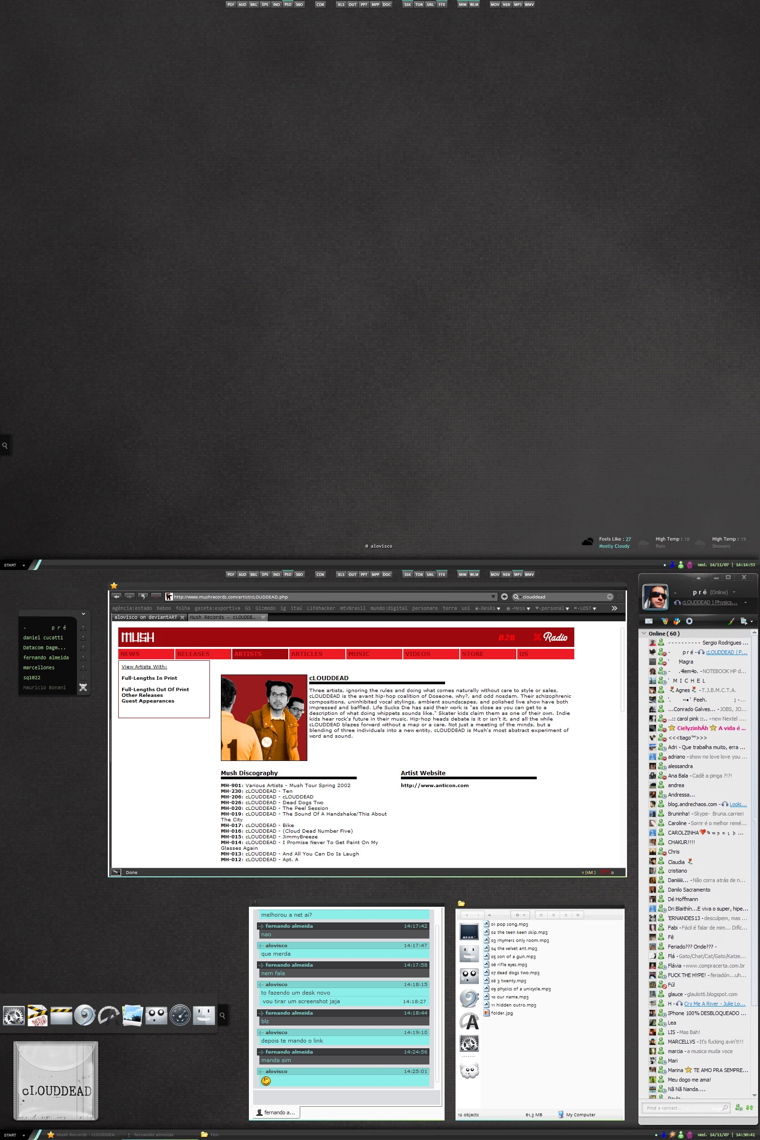Click the letter A applications icon in explorer sidebar
This screenshot has height=1140, width=760.
pos(469,1021)
